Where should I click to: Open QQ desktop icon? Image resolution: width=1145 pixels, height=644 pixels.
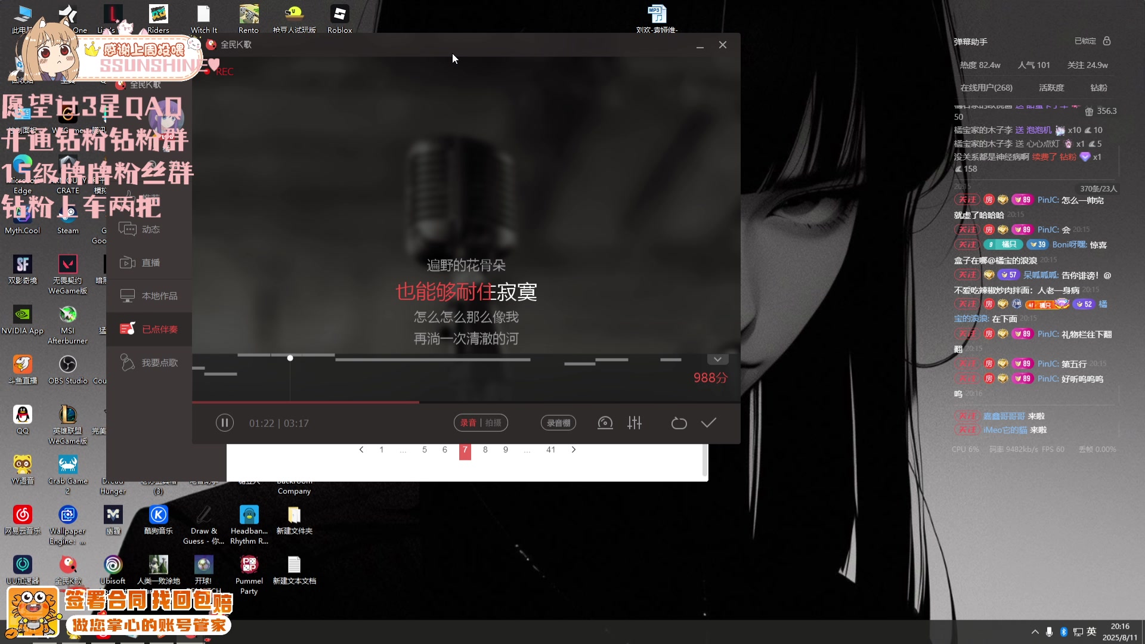[x=23, y=420]
